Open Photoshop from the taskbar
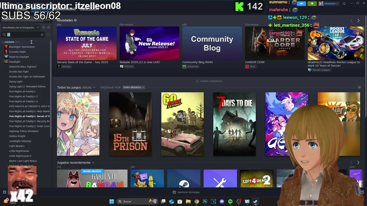367x206 pixels. tap(205, 201)
